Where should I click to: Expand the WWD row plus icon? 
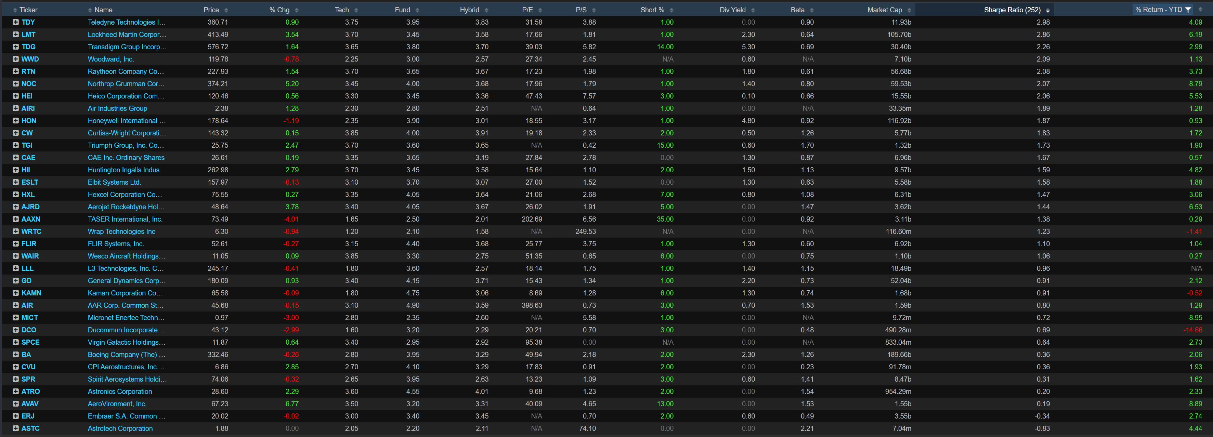[15, 59]
